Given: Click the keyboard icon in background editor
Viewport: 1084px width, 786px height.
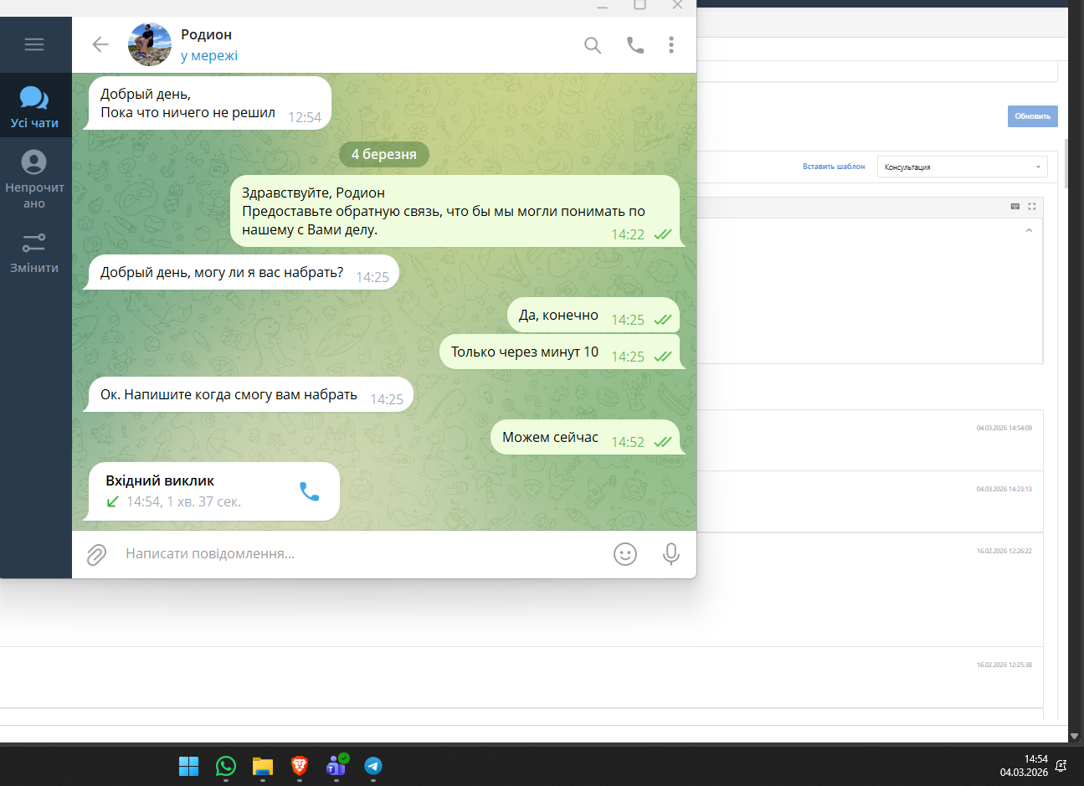Looking at the screenshot, I should 1015,206.
